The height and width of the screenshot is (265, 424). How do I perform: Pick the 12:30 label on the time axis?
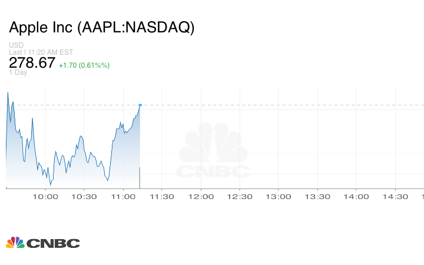point(239,197)
